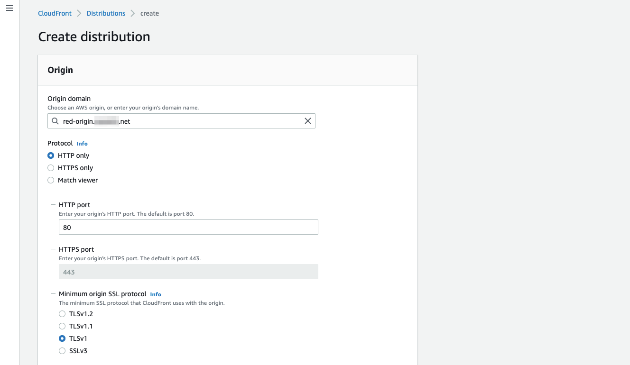Select HTTPS only protocol
Image resolution: width=630 pixels, height=365 pixels.
51,168
